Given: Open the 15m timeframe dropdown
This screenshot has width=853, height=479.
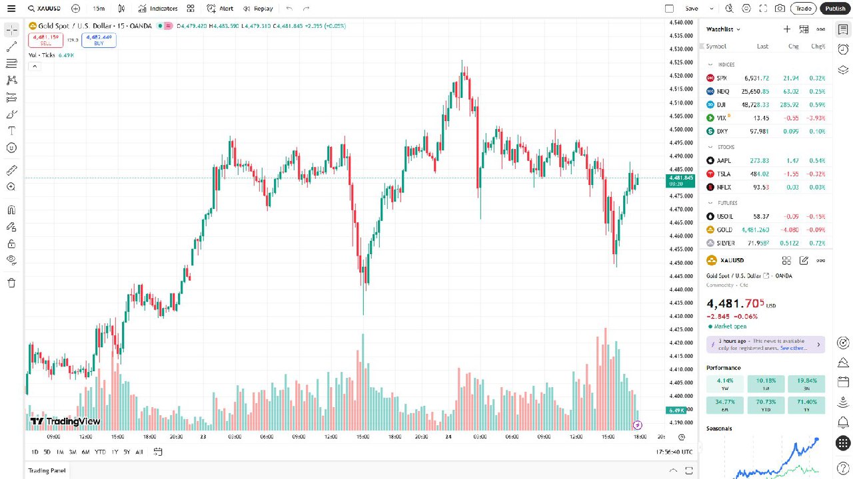Looking at the screenshot, I should click(x=99, y=8).
